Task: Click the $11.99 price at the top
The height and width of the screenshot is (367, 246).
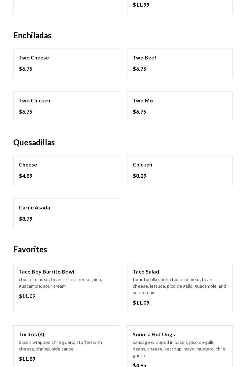Action: pos(141,5)
